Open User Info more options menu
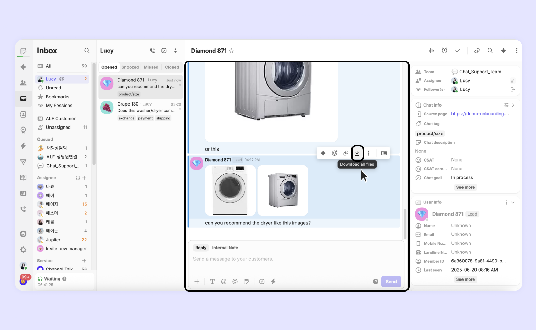The image size is (536, 330). tap(506, 202)
